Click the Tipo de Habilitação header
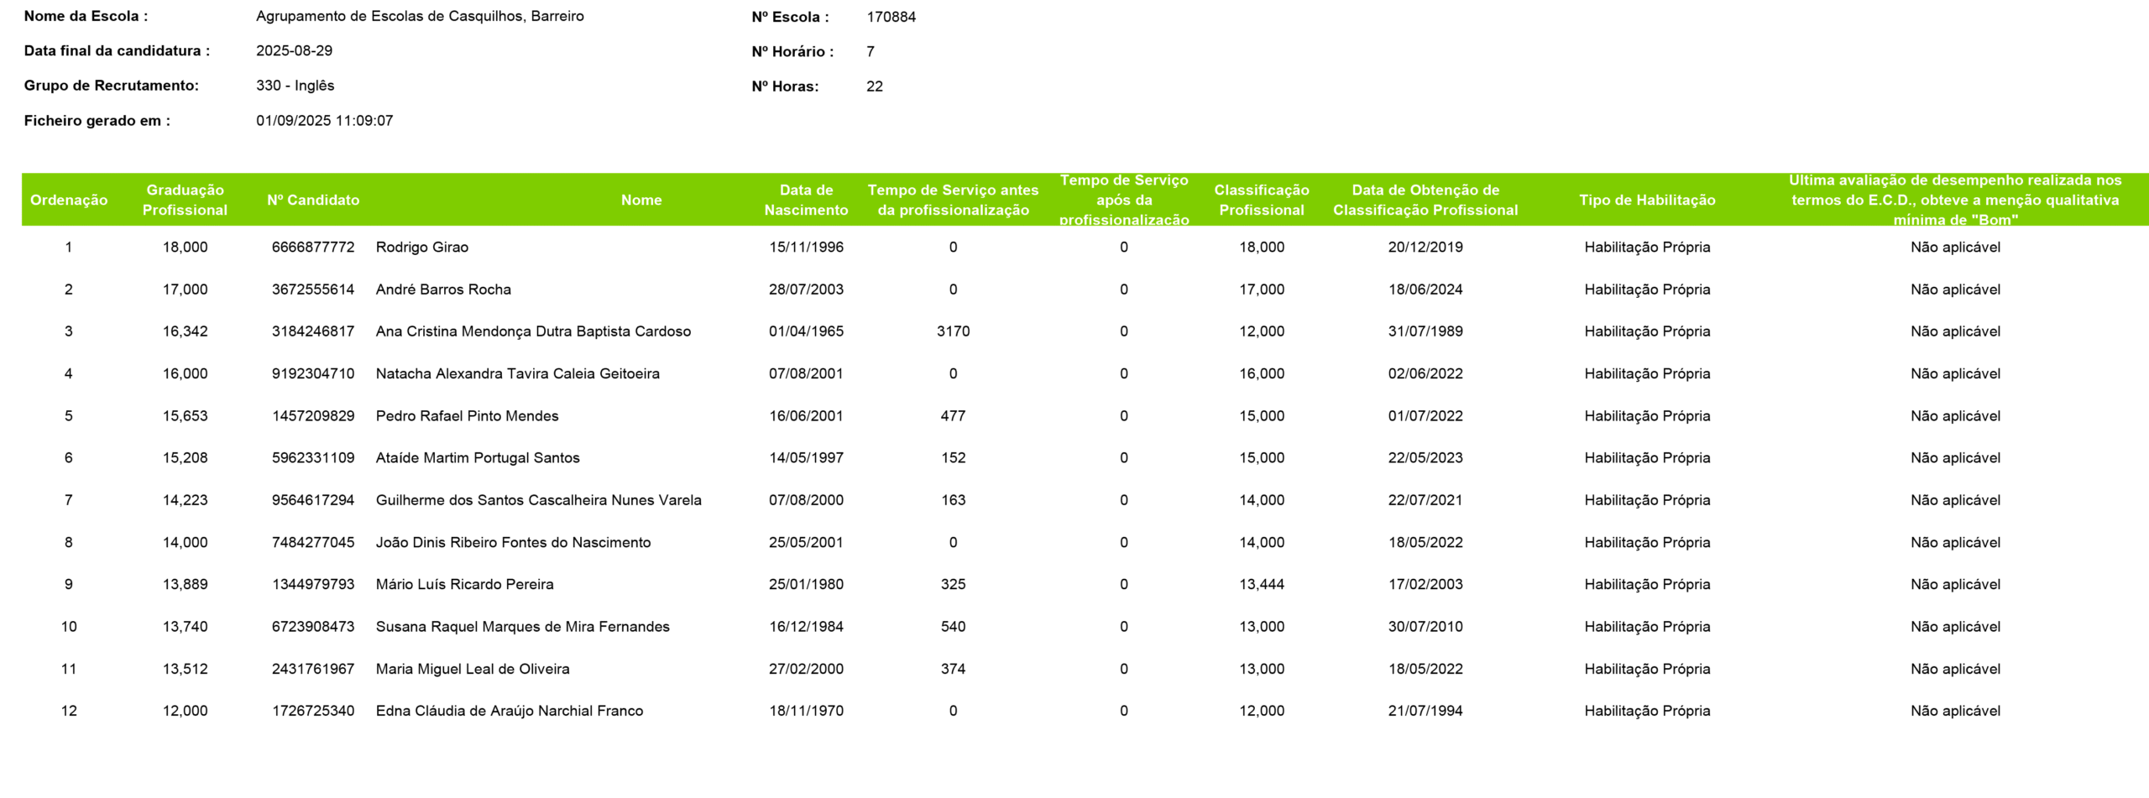Viewport: 2149px width, 798px height. (x=1647, y=200)
